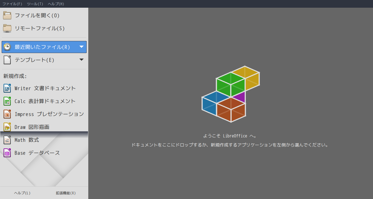
Task: Expand the 最近開いたファイル dropdown arrow
Action: click(x=81, y=47)
